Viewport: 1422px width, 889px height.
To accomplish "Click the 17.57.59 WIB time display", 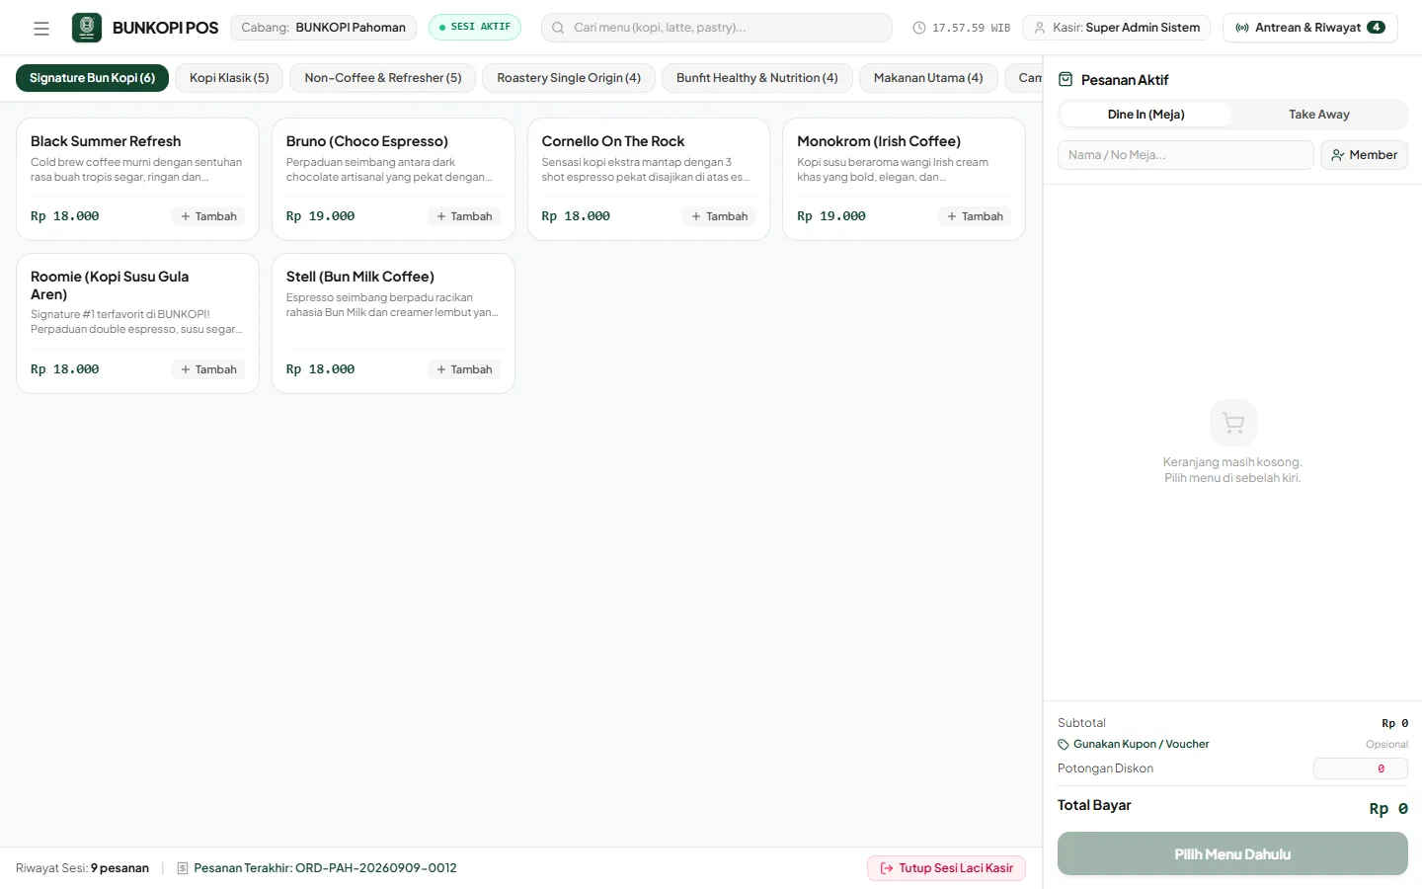I will 971,28.
